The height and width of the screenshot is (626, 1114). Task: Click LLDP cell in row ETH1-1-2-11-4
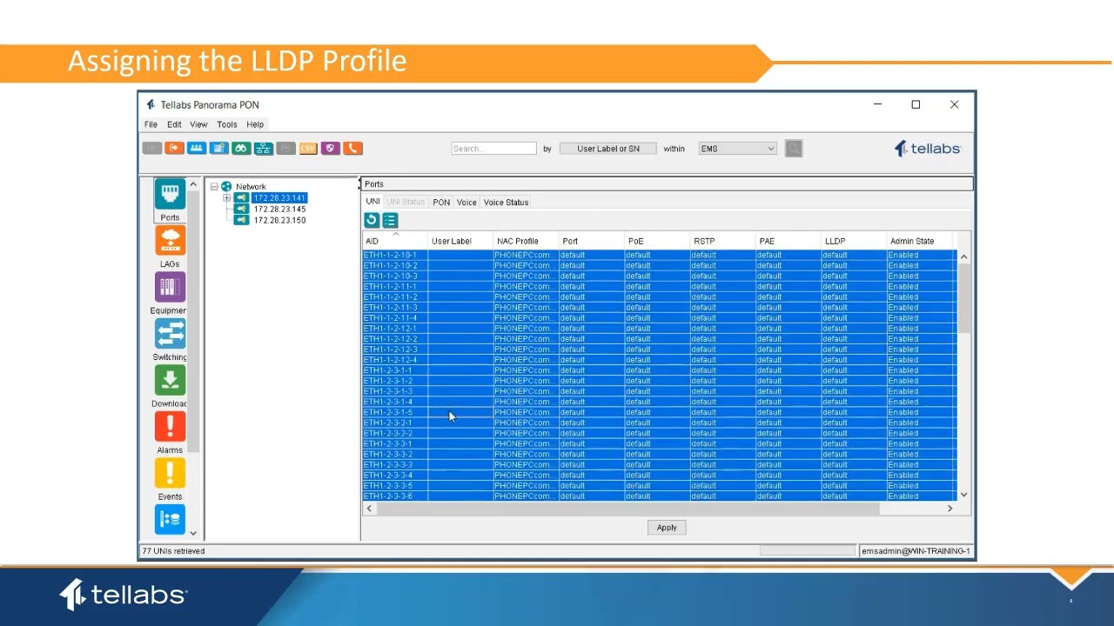[x=853, y=318]
